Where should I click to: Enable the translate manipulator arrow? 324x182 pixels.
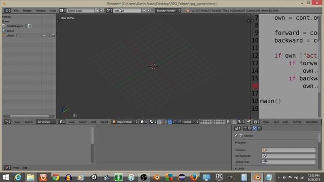click(x=170, y=122)
